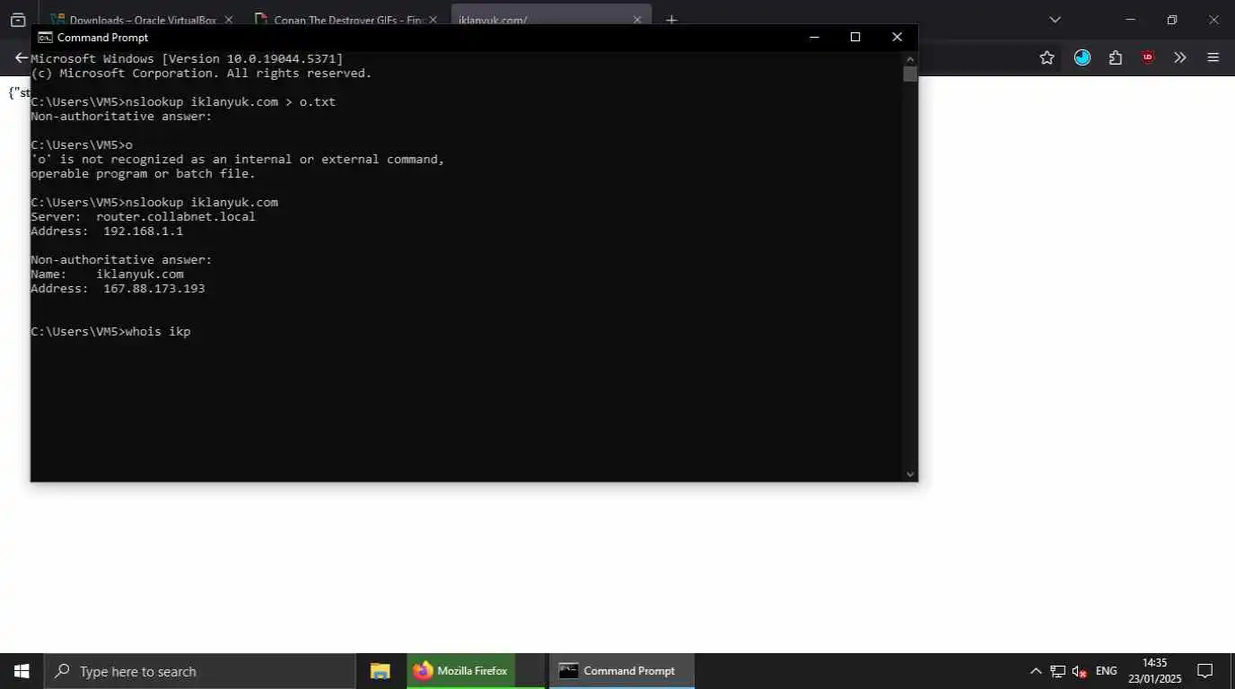
Task: Open the uBlock Origin extension icon
Action: (1148, 57)
